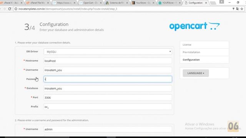Click the 'Prefix' label
The height and width of the screenshot is (138, 246).
[x=34, y=107]
